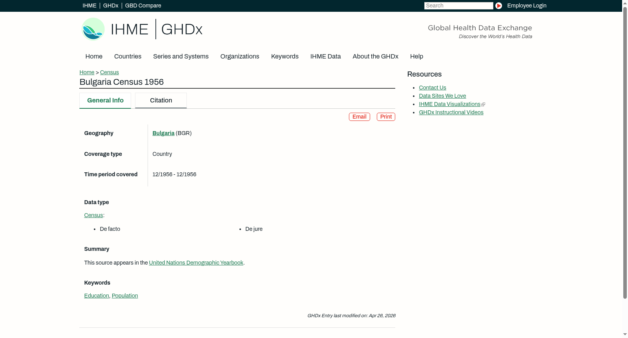Click the 'Bulgaria Census 1956' page title
This screenshot has width=628, height=338.
[122, 82]
